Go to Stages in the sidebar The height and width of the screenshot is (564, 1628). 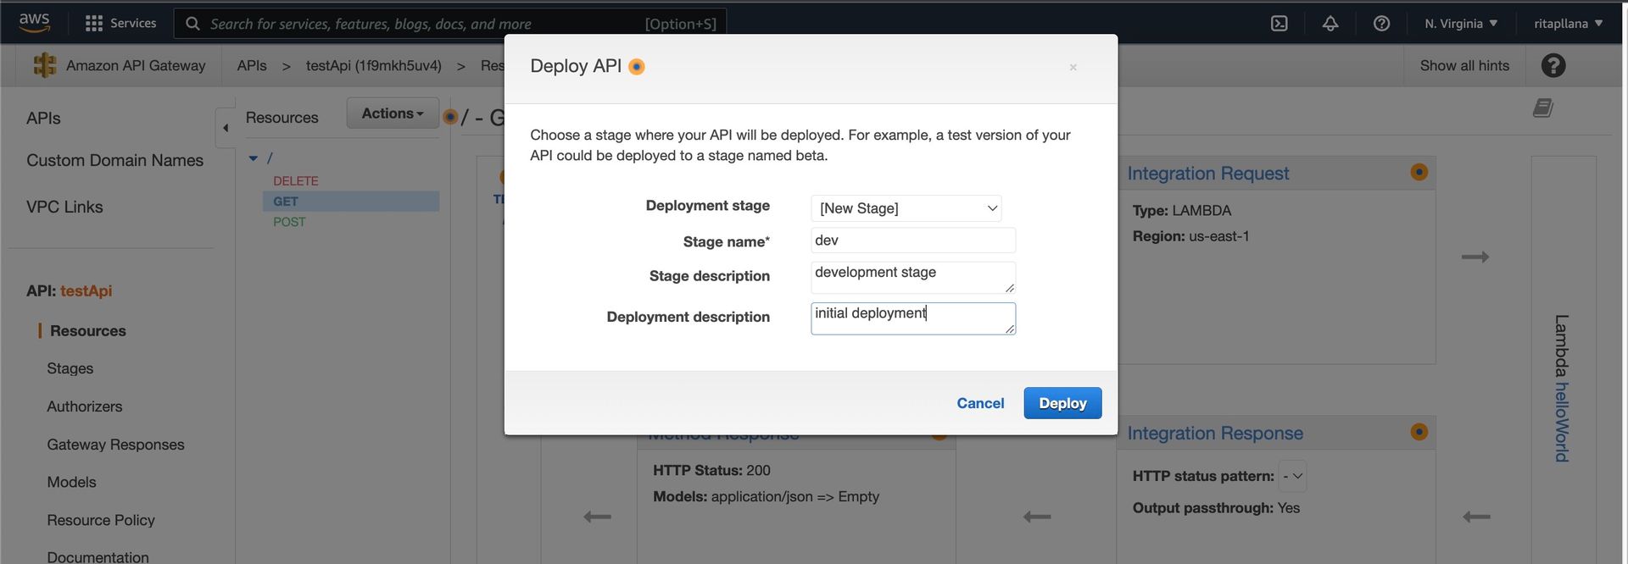coord(70,368)
